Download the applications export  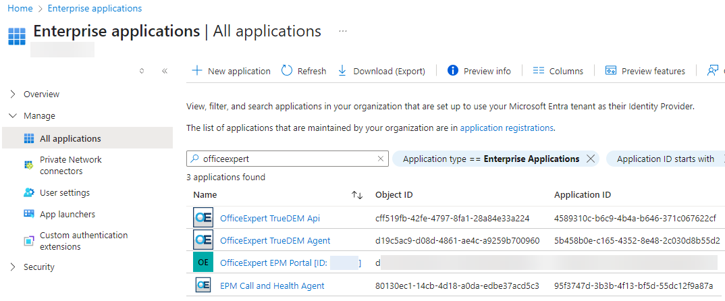click(381, 71)
